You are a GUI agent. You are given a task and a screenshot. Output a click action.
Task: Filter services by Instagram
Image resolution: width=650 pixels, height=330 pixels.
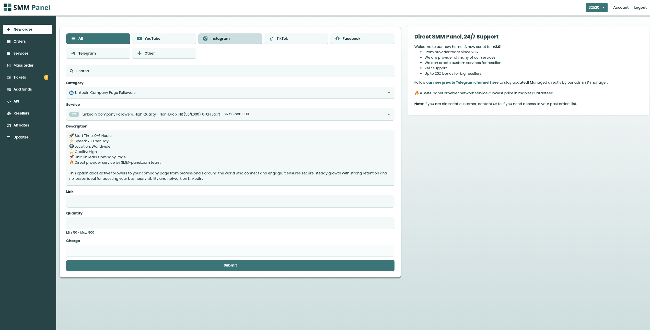[x=230, y=39]
